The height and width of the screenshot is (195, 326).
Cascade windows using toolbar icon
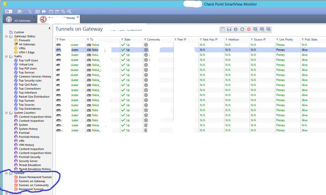coord(63,11)
